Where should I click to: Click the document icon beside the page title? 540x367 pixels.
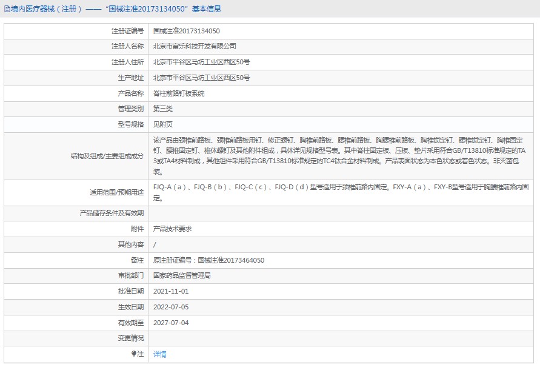coord(7,9)
